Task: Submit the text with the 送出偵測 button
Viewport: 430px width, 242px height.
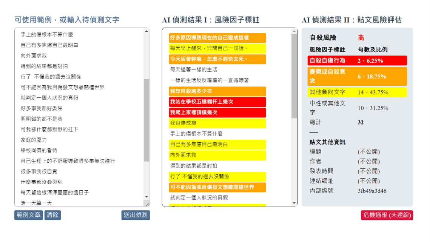Action: click(136, 215)
